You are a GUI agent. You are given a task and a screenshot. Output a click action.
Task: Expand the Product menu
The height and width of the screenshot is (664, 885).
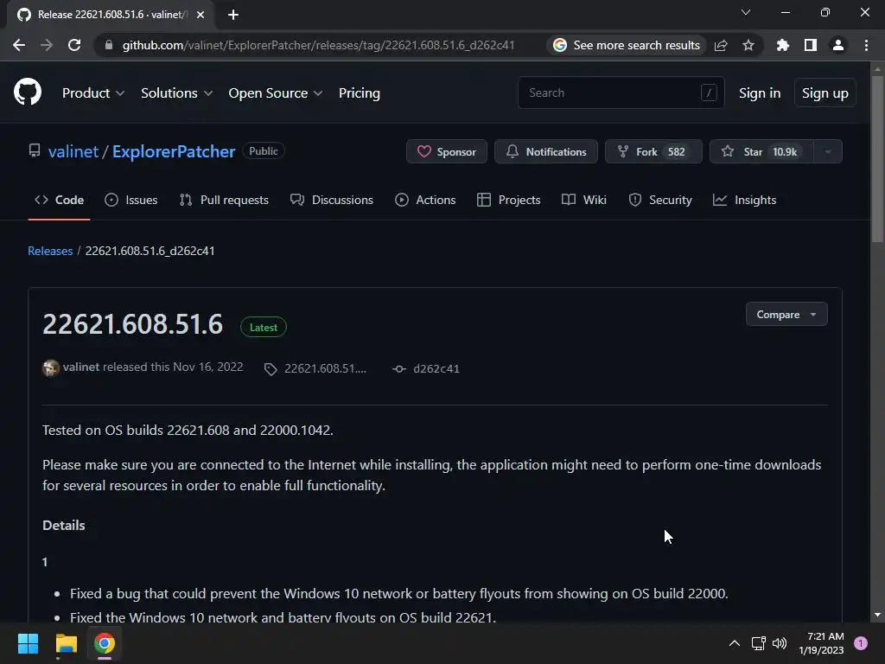coord(93,93)
